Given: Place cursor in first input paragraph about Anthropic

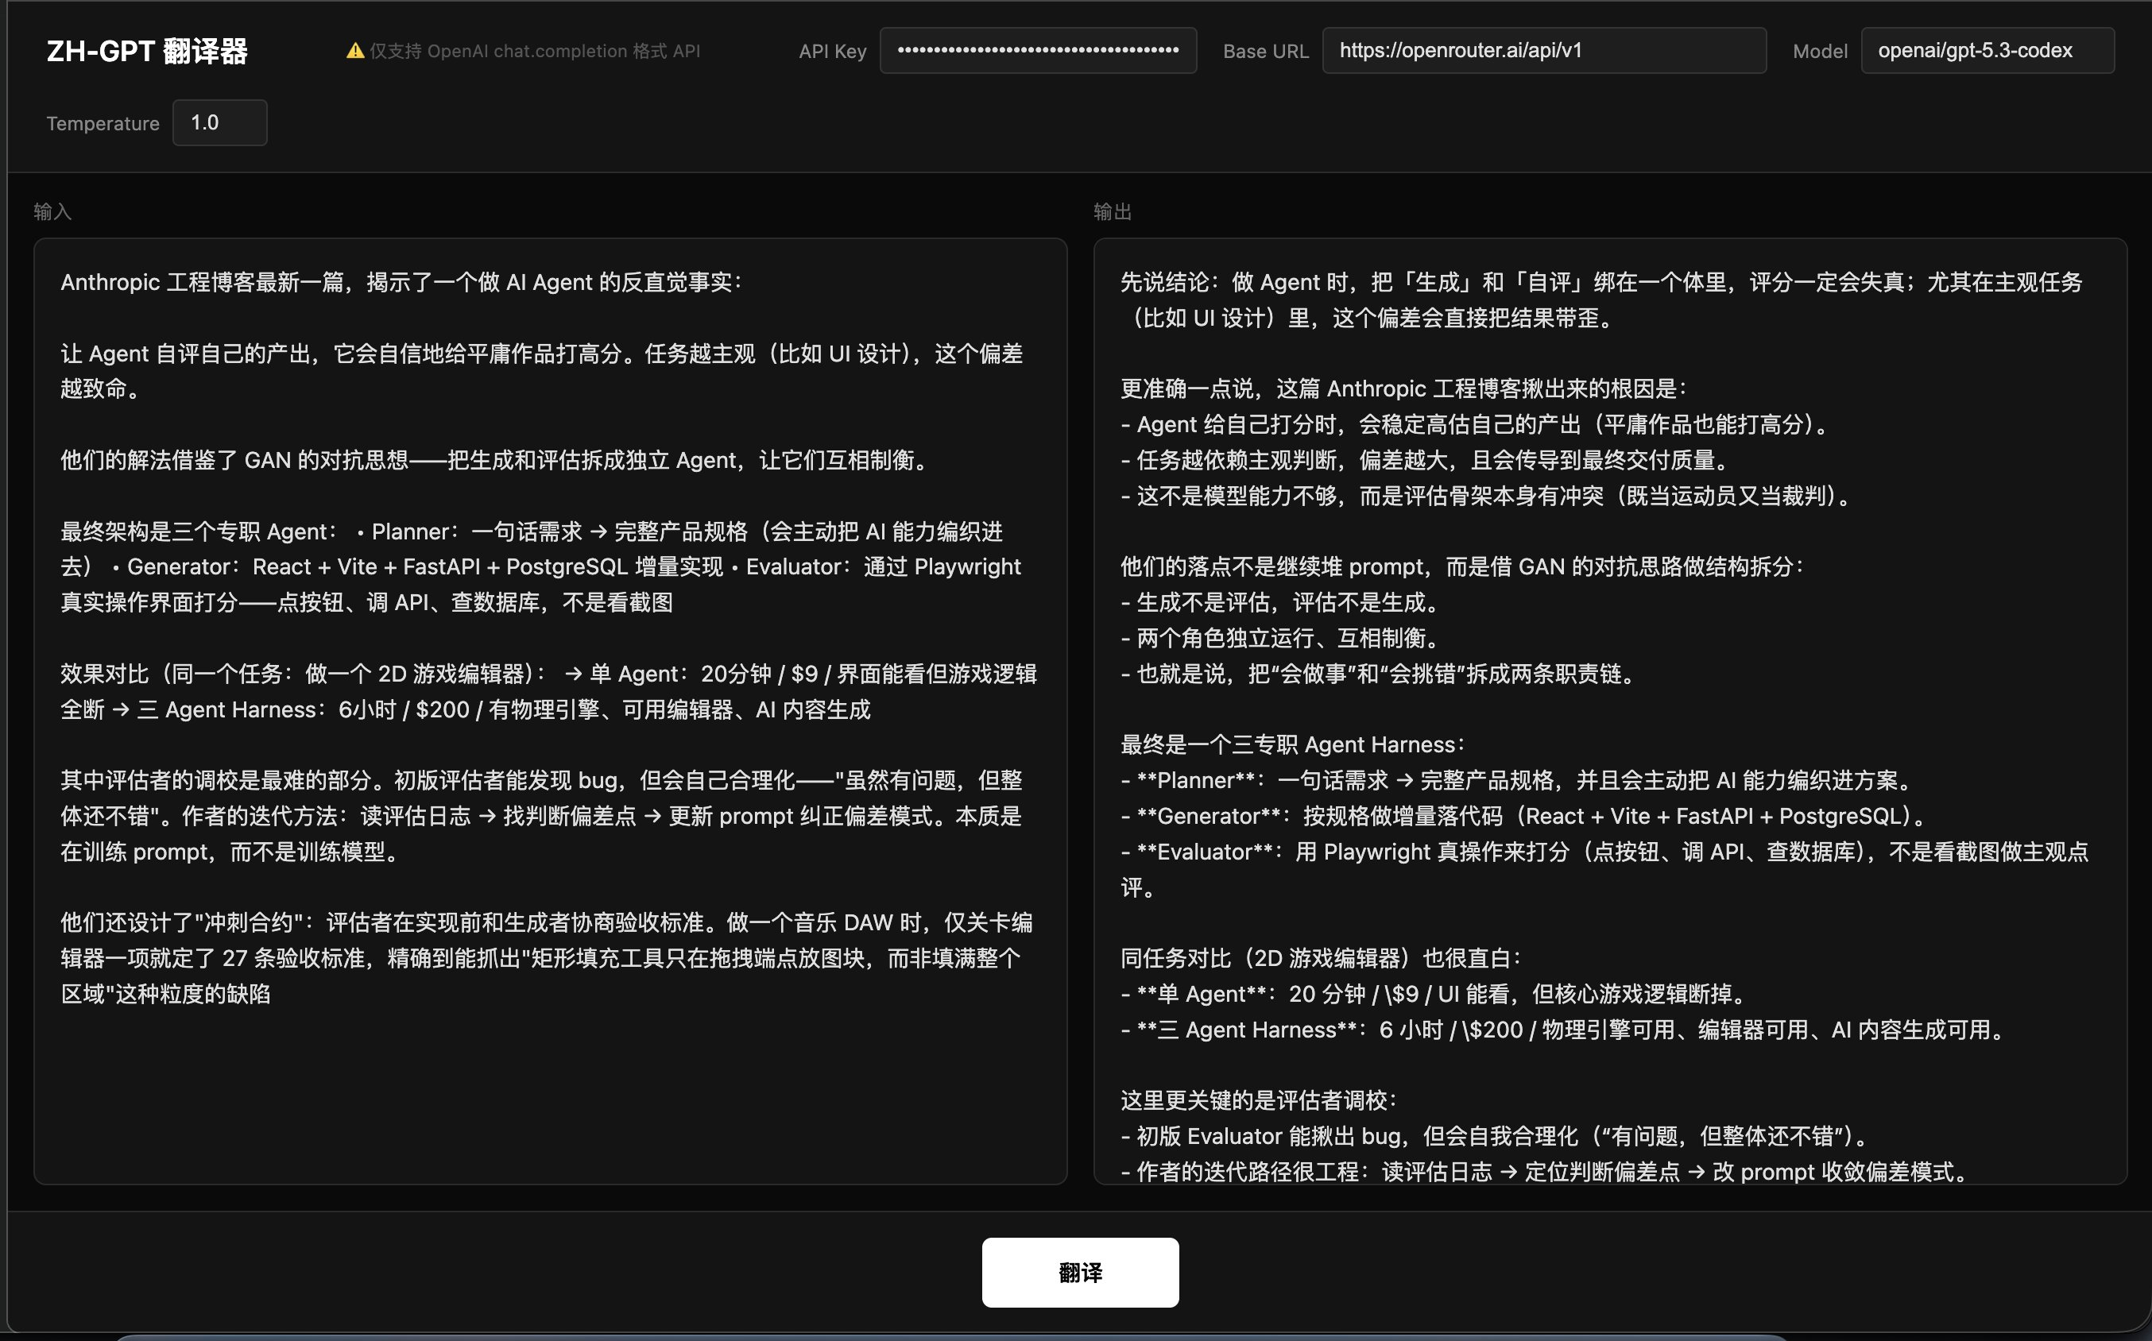Looking at the screenshot, I should pos(399,282).
